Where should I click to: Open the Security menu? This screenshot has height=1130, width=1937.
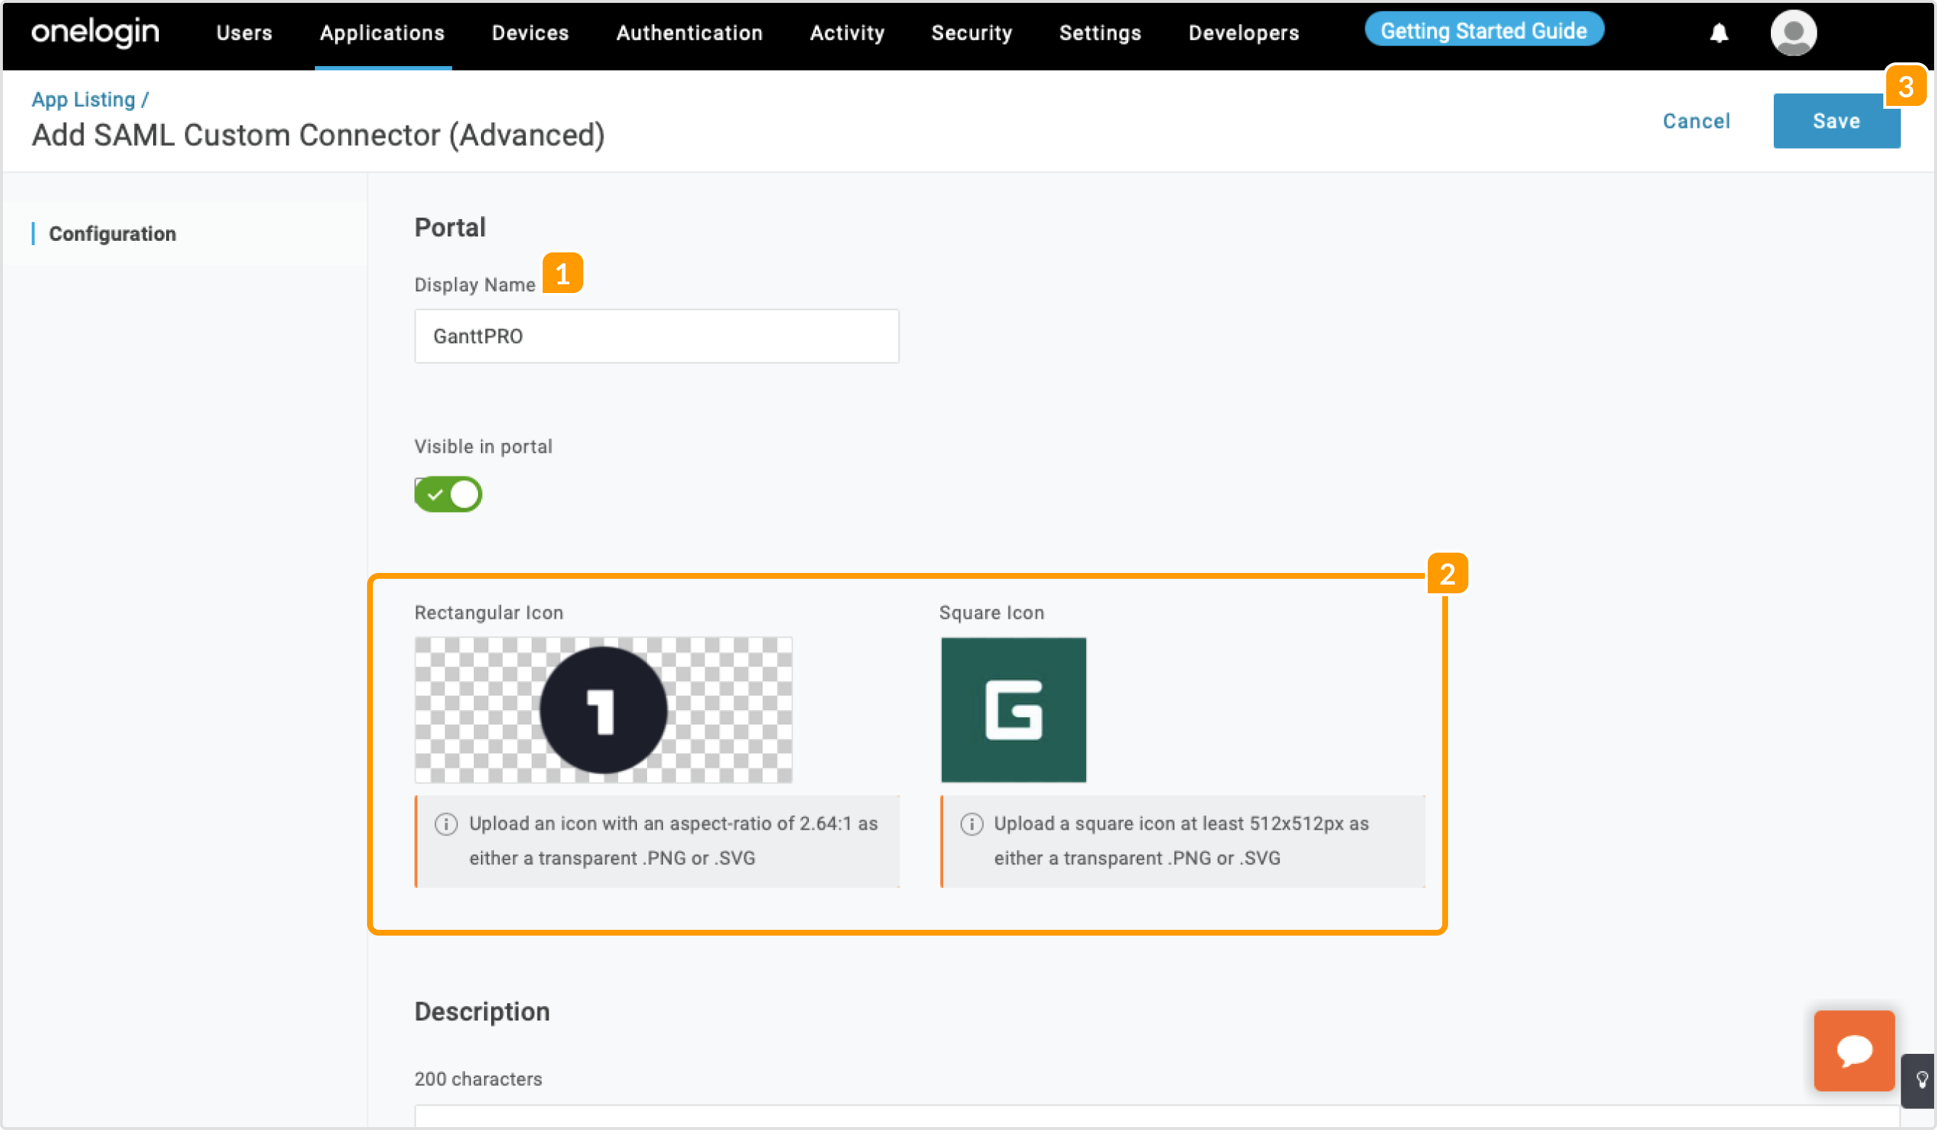[971, 33]
